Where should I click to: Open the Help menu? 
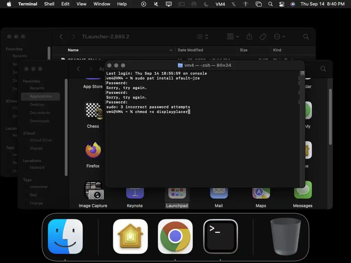(122, 4)
